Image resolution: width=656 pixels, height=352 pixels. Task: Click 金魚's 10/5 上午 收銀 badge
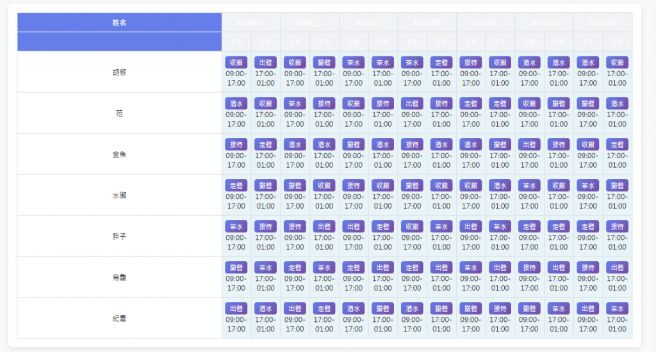pyautogui.click(x=588, y=144)
